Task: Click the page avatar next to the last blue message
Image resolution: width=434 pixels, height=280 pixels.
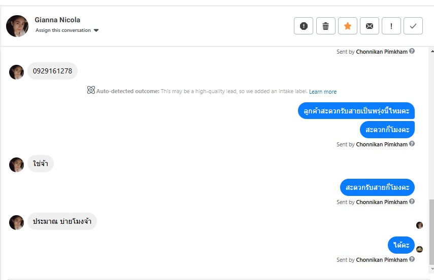Action: pos(419,249)
